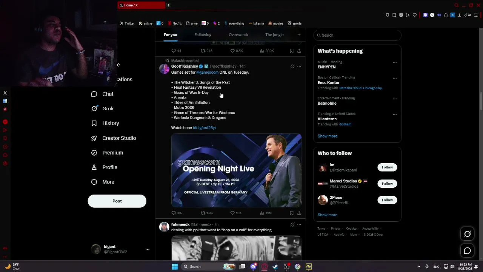This screenshot has width=483, height=272.
Task: Open The jungle timeline tab
Action: tap(274, 35)
